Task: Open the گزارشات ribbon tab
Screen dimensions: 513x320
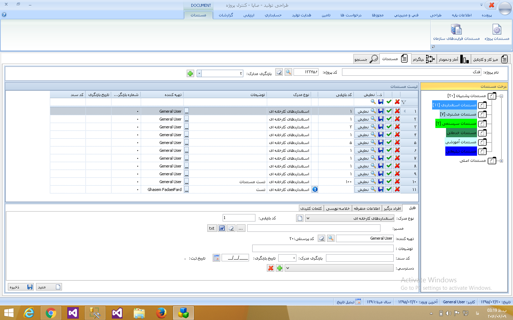Action: click(x=226, y=15)
